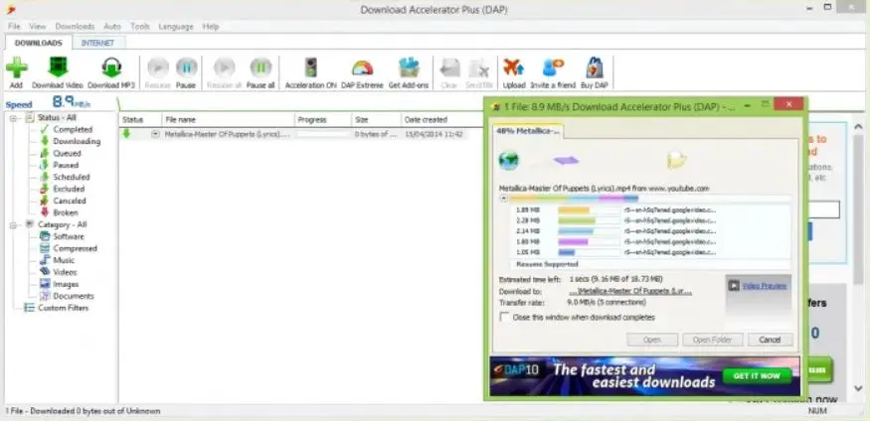Click the Resume all toolbar icon

point(224,68)
